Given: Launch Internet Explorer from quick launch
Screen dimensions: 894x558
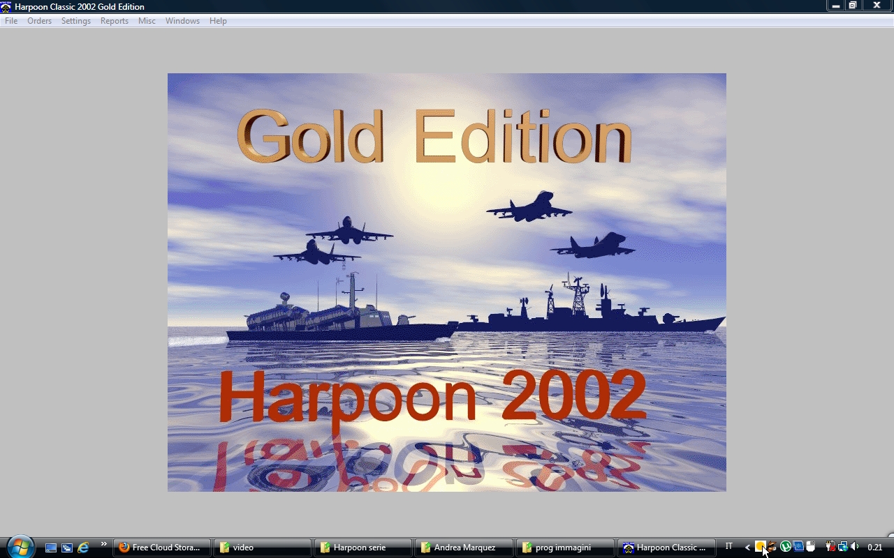Looking at the screenshot, I should [83, 548].
